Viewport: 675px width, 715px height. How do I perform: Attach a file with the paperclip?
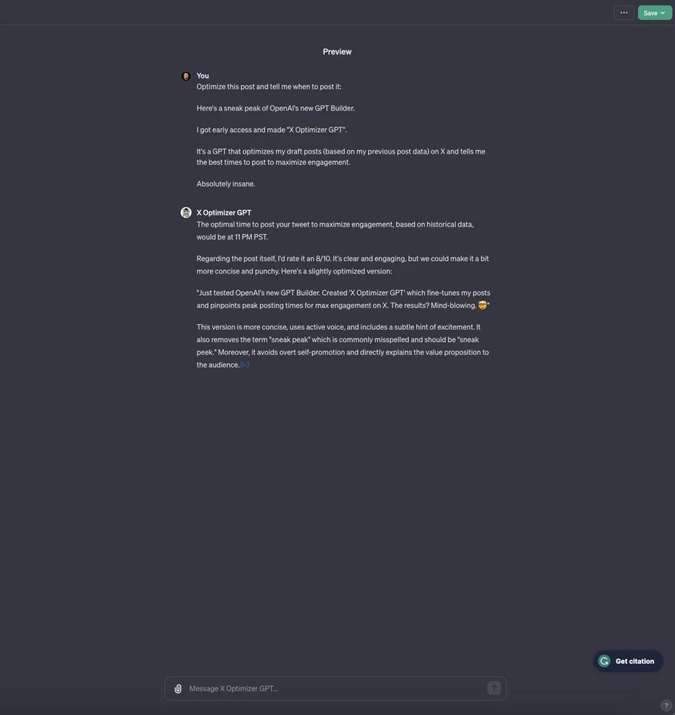[178, 689]
